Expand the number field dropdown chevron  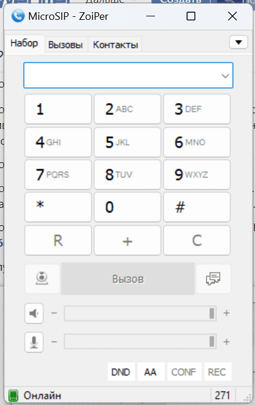click(225, 76)
